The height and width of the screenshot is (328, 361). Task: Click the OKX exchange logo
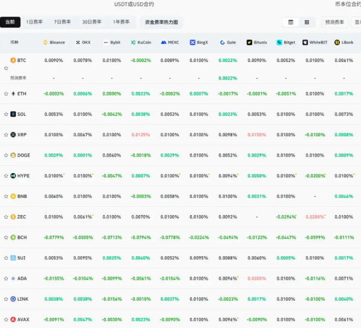[78, 43]
